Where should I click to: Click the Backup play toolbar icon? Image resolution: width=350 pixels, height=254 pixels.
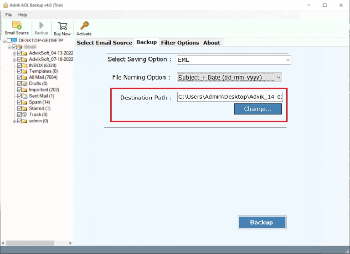pos(41,25)
